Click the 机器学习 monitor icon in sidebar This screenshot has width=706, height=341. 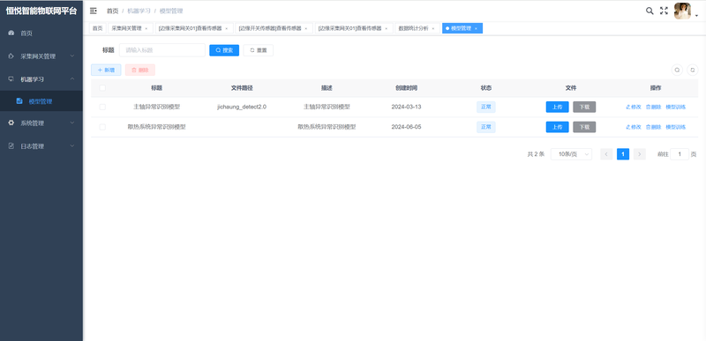[11, 79]
